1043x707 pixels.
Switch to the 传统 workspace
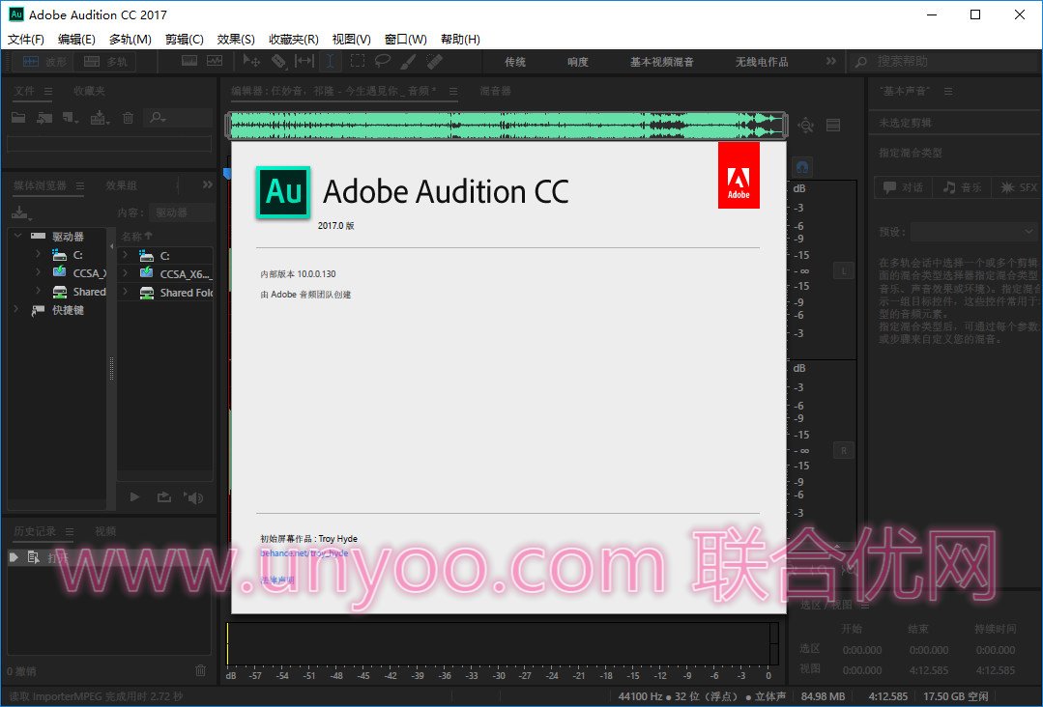tap(515, 62)
